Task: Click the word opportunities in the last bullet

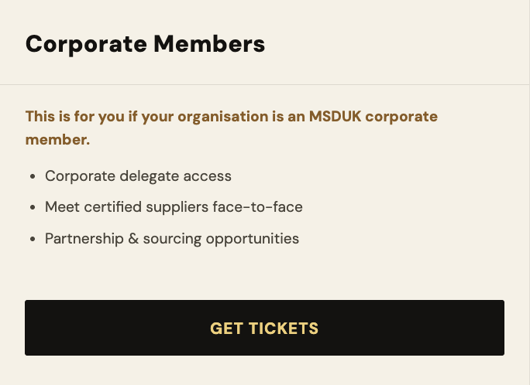Action: [253, 239]
